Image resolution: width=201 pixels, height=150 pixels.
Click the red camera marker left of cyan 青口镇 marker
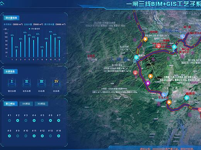[x=158, y=46]
